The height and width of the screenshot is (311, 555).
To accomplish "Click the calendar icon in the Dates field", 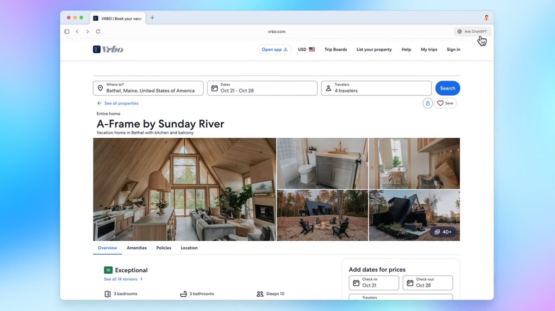I will pyautogui.click(x=214, y=88).
